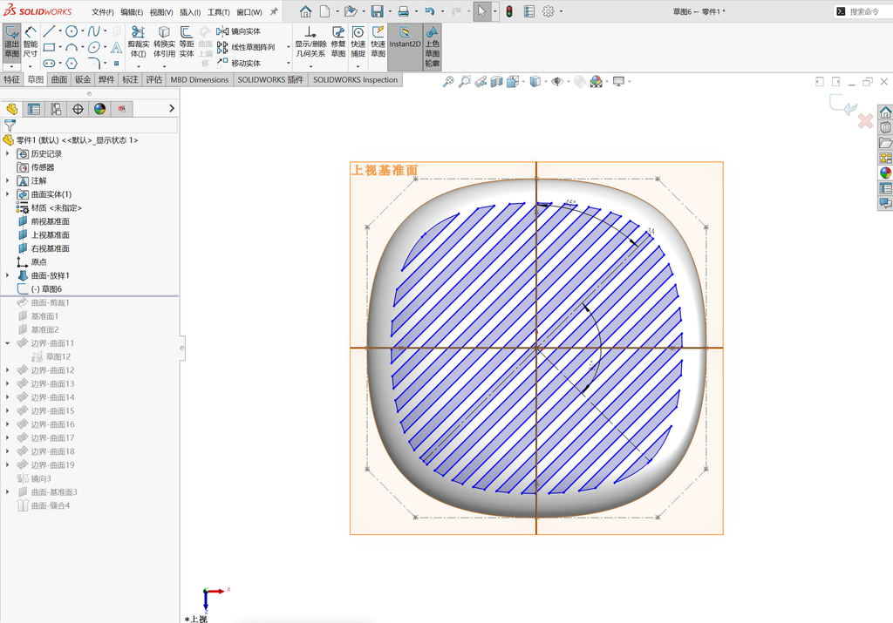This screenshot has width=893, height=623.
Task: Click the 修复草图 repair sketch tool
Action: [338, 42]
